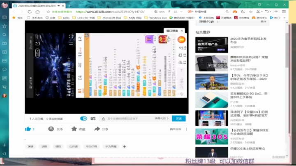
Task: Open danmaku settings icon beside the switch
Action: (x=93, y=118)
